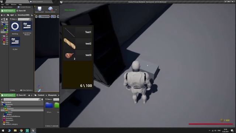
Task: Open the File menu
Action: 3,4
